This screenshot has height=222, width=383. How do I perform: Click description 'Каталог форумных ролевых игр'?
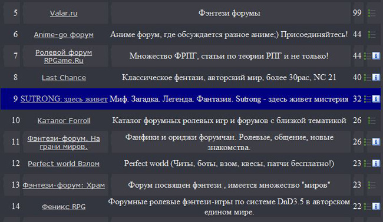click(229, 120)
